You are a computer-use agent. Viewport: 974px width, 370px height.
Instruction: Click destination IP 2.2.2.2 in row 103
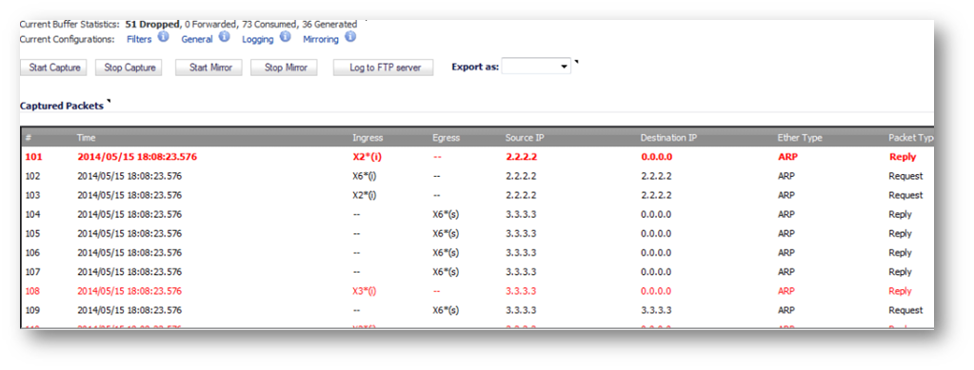(656, 196)
